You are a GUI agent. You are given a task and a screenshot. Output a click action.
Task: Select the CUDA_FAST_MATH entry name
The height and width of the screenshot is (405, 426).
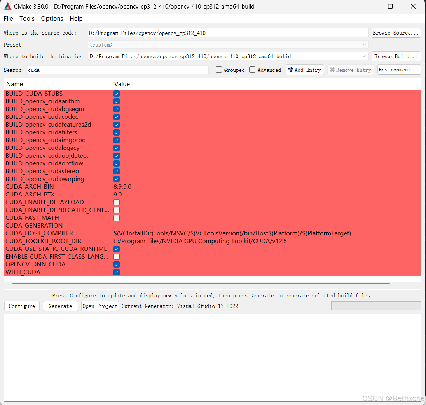coord(32,218)
